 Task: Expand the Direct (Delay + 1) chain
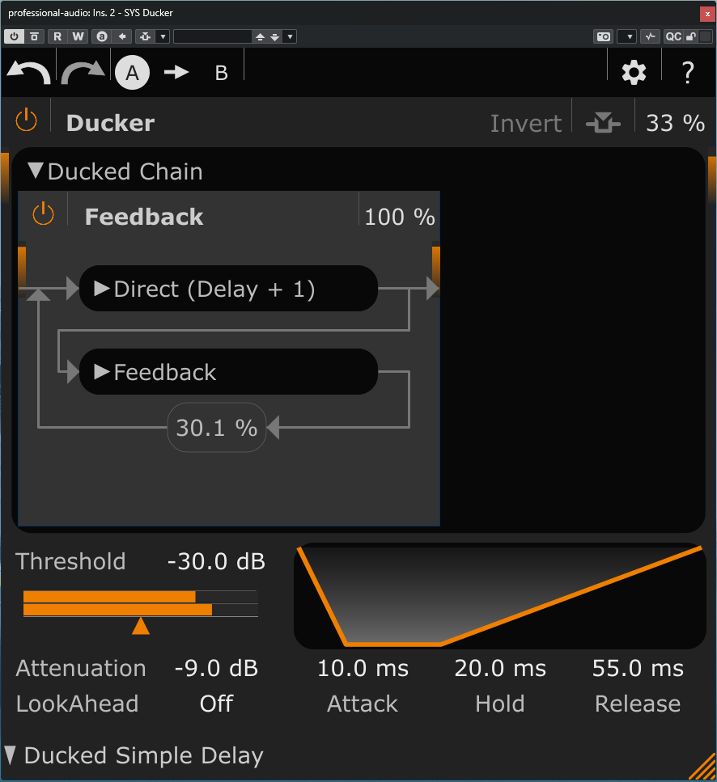pos(102,289)
